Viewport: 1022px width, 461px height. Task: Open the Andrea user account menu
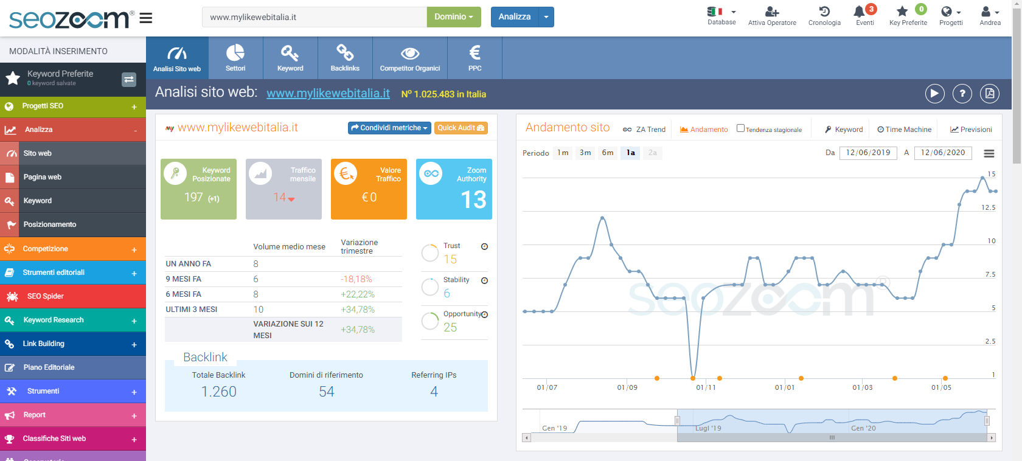[990, 16]
